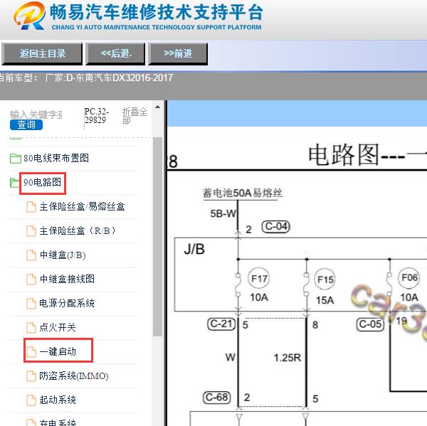
Task: Click the 1.25R wire label
Action: coord(288,358)
